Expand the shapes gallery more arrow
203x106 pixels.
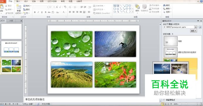133,12
